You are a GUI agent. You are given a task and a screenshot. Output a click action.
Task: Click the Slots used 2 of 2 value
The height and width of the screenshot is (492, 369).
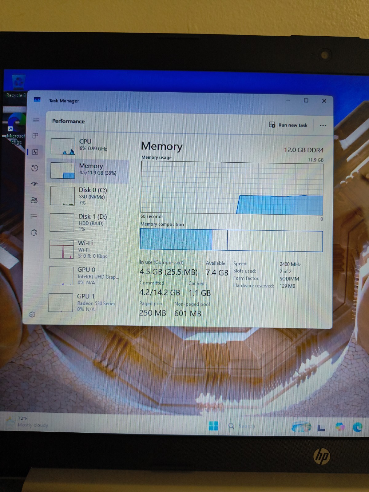[285, 272]
